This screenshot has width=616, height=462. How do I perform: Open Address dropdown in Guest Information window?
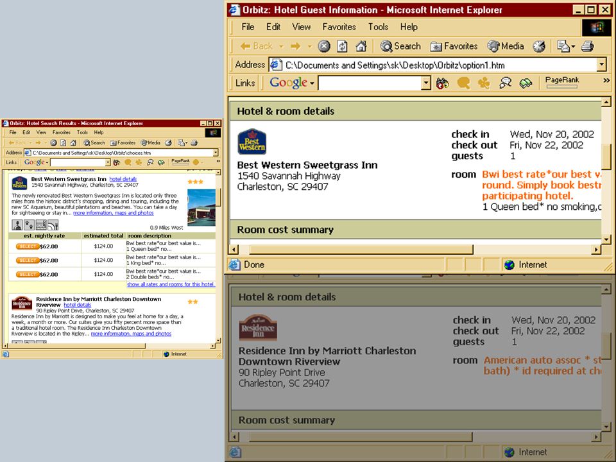[601, 65]
